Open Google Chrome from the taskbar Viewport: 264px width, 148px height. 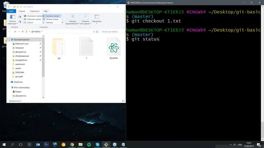coord(72,144)
